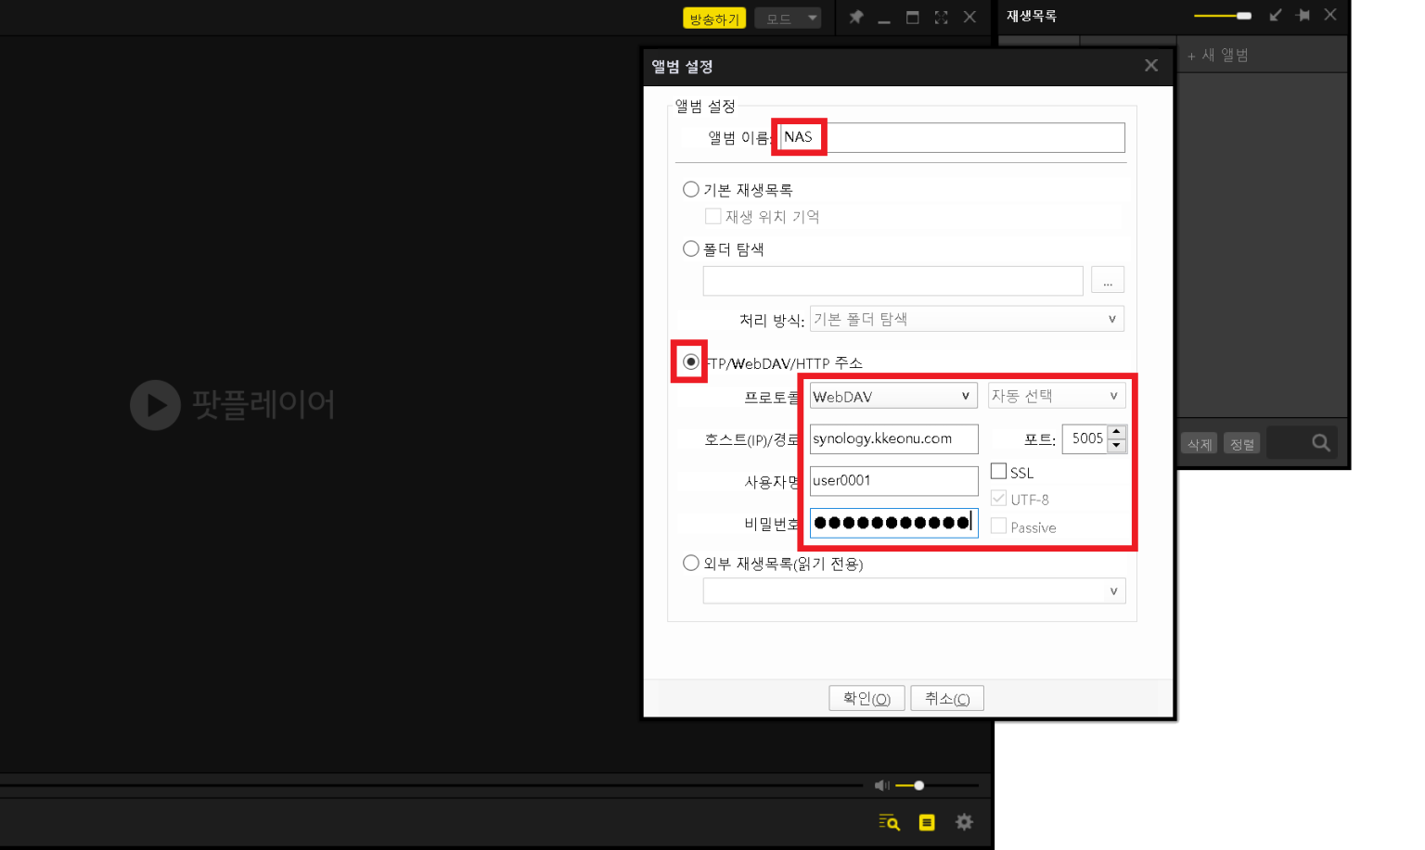The width and height of the screenshot is (1425, 850).
Task: Open the playlist search icon in bottom bar
Action: pos(889,822)
